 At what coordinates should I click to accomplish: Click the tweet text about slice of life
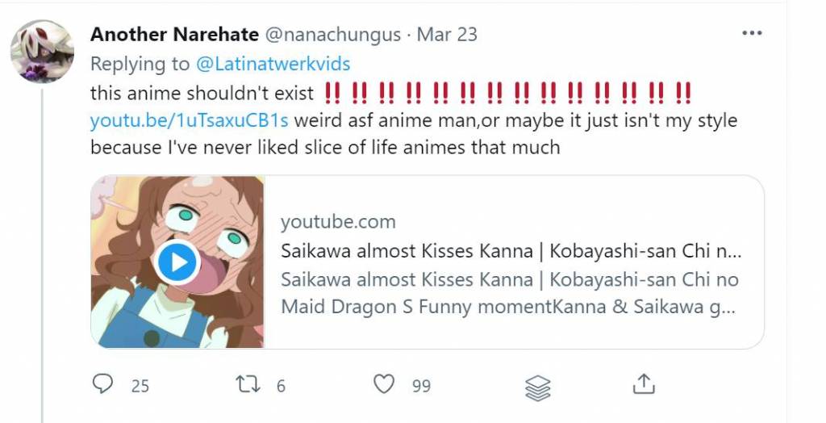pos(325,148)
